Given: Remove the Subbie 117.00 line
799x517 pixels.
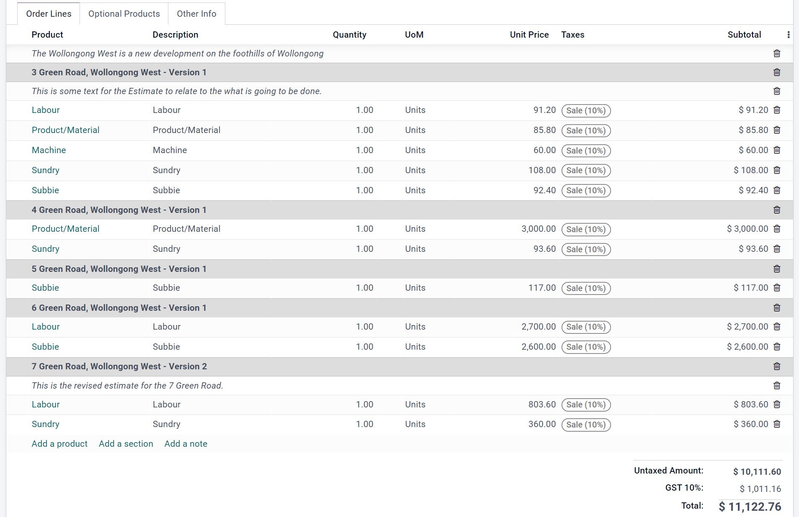Looking at the screenshot, I should tap(777, 288).
